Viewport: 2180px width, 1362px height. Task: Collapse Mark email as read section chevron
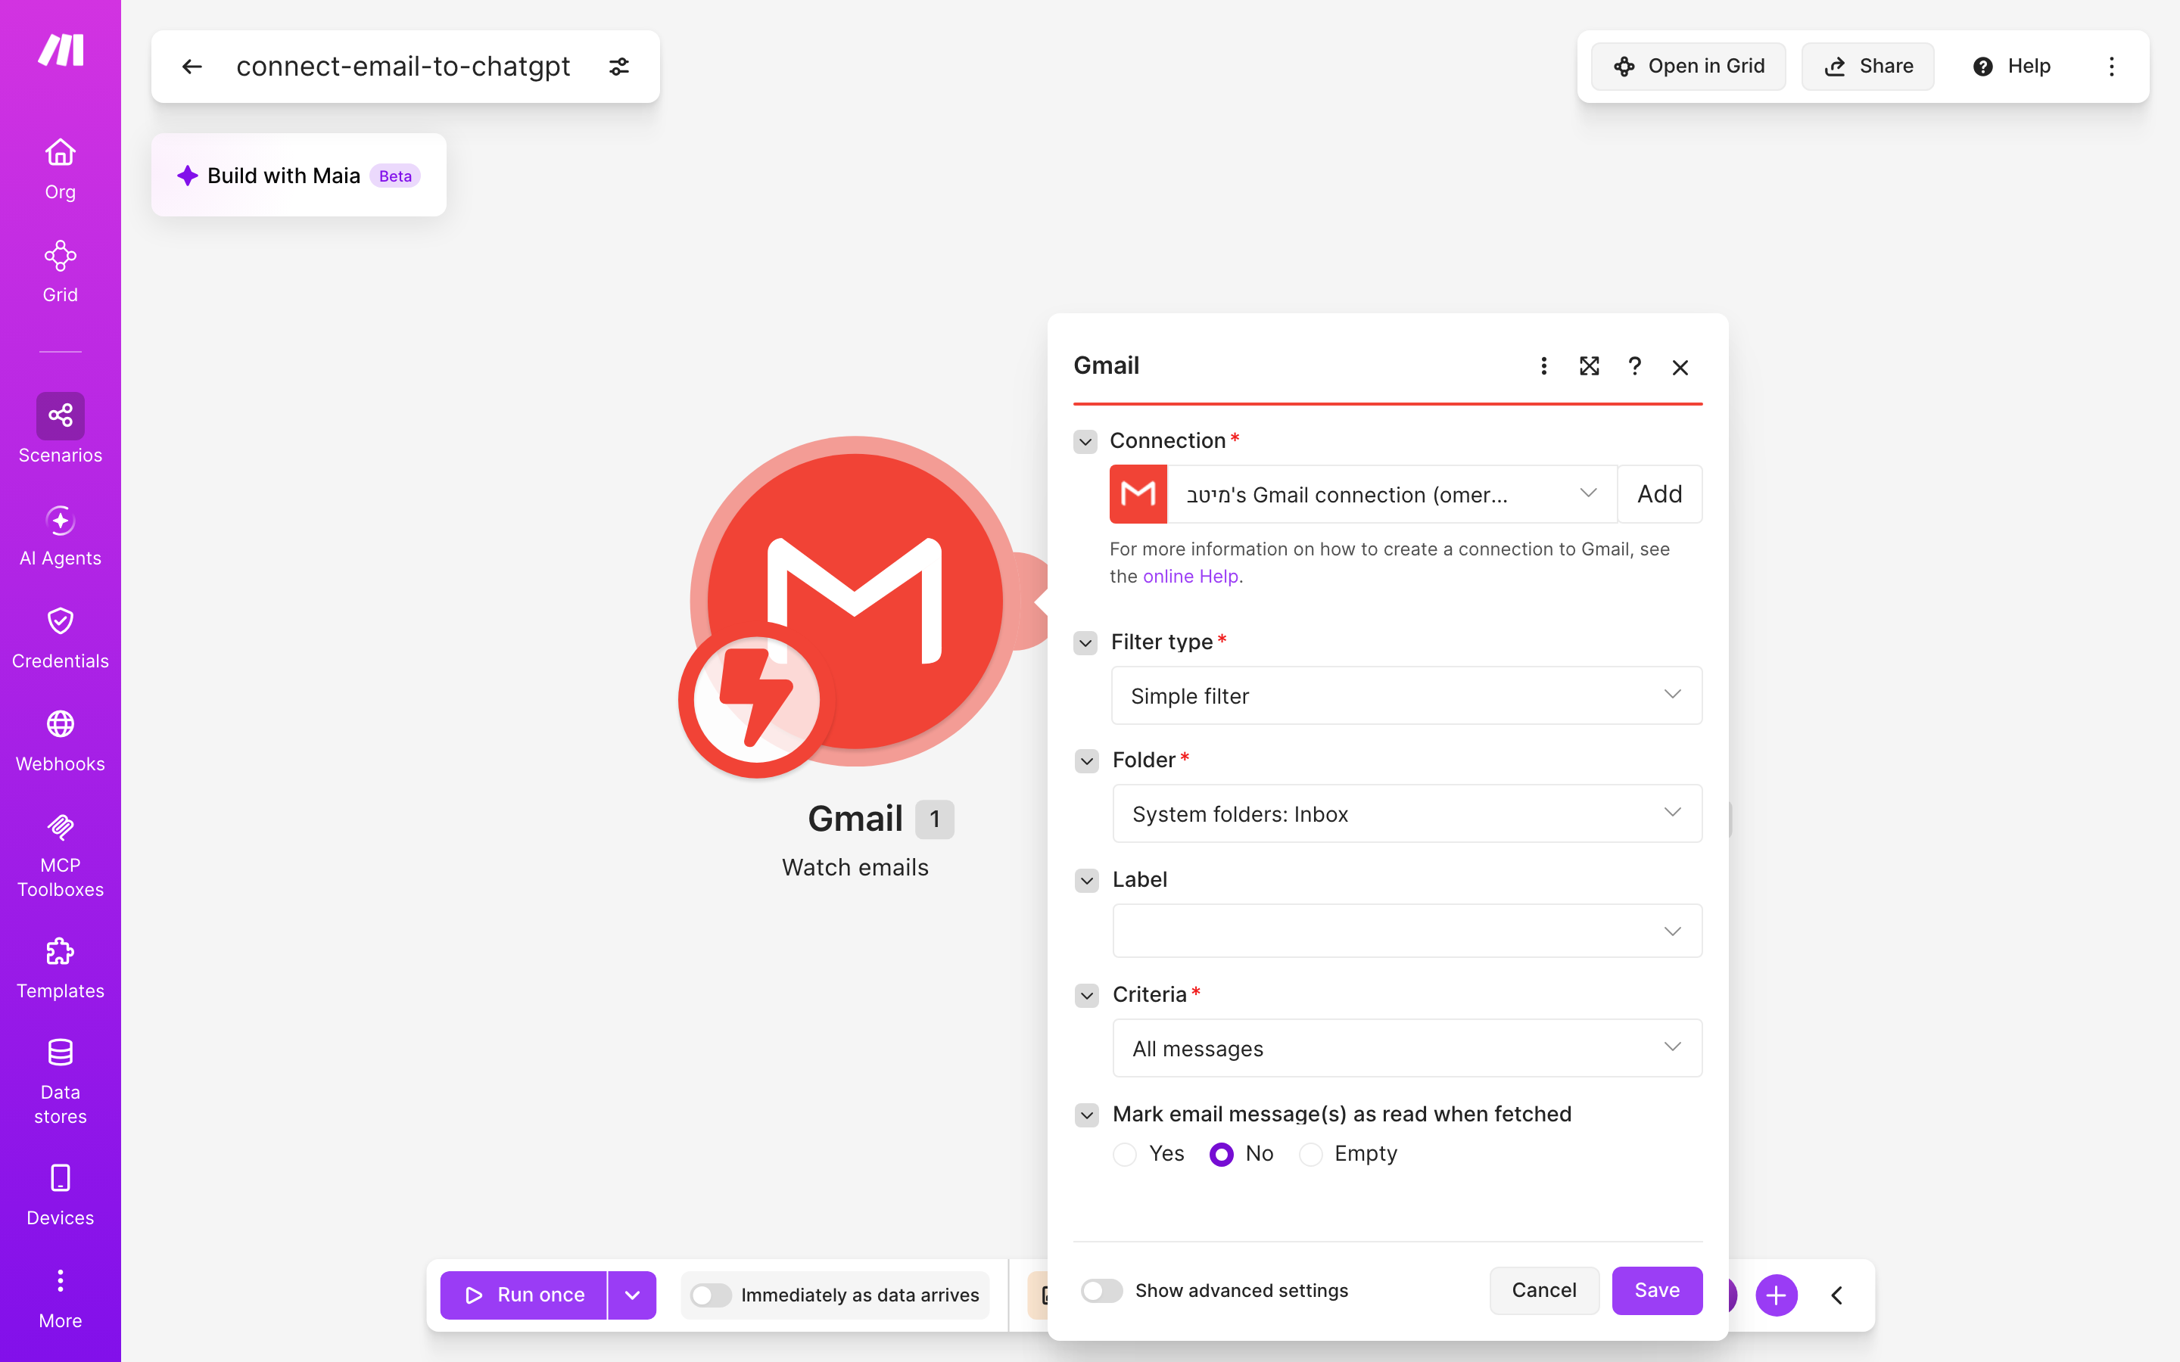[1087, 1115]
